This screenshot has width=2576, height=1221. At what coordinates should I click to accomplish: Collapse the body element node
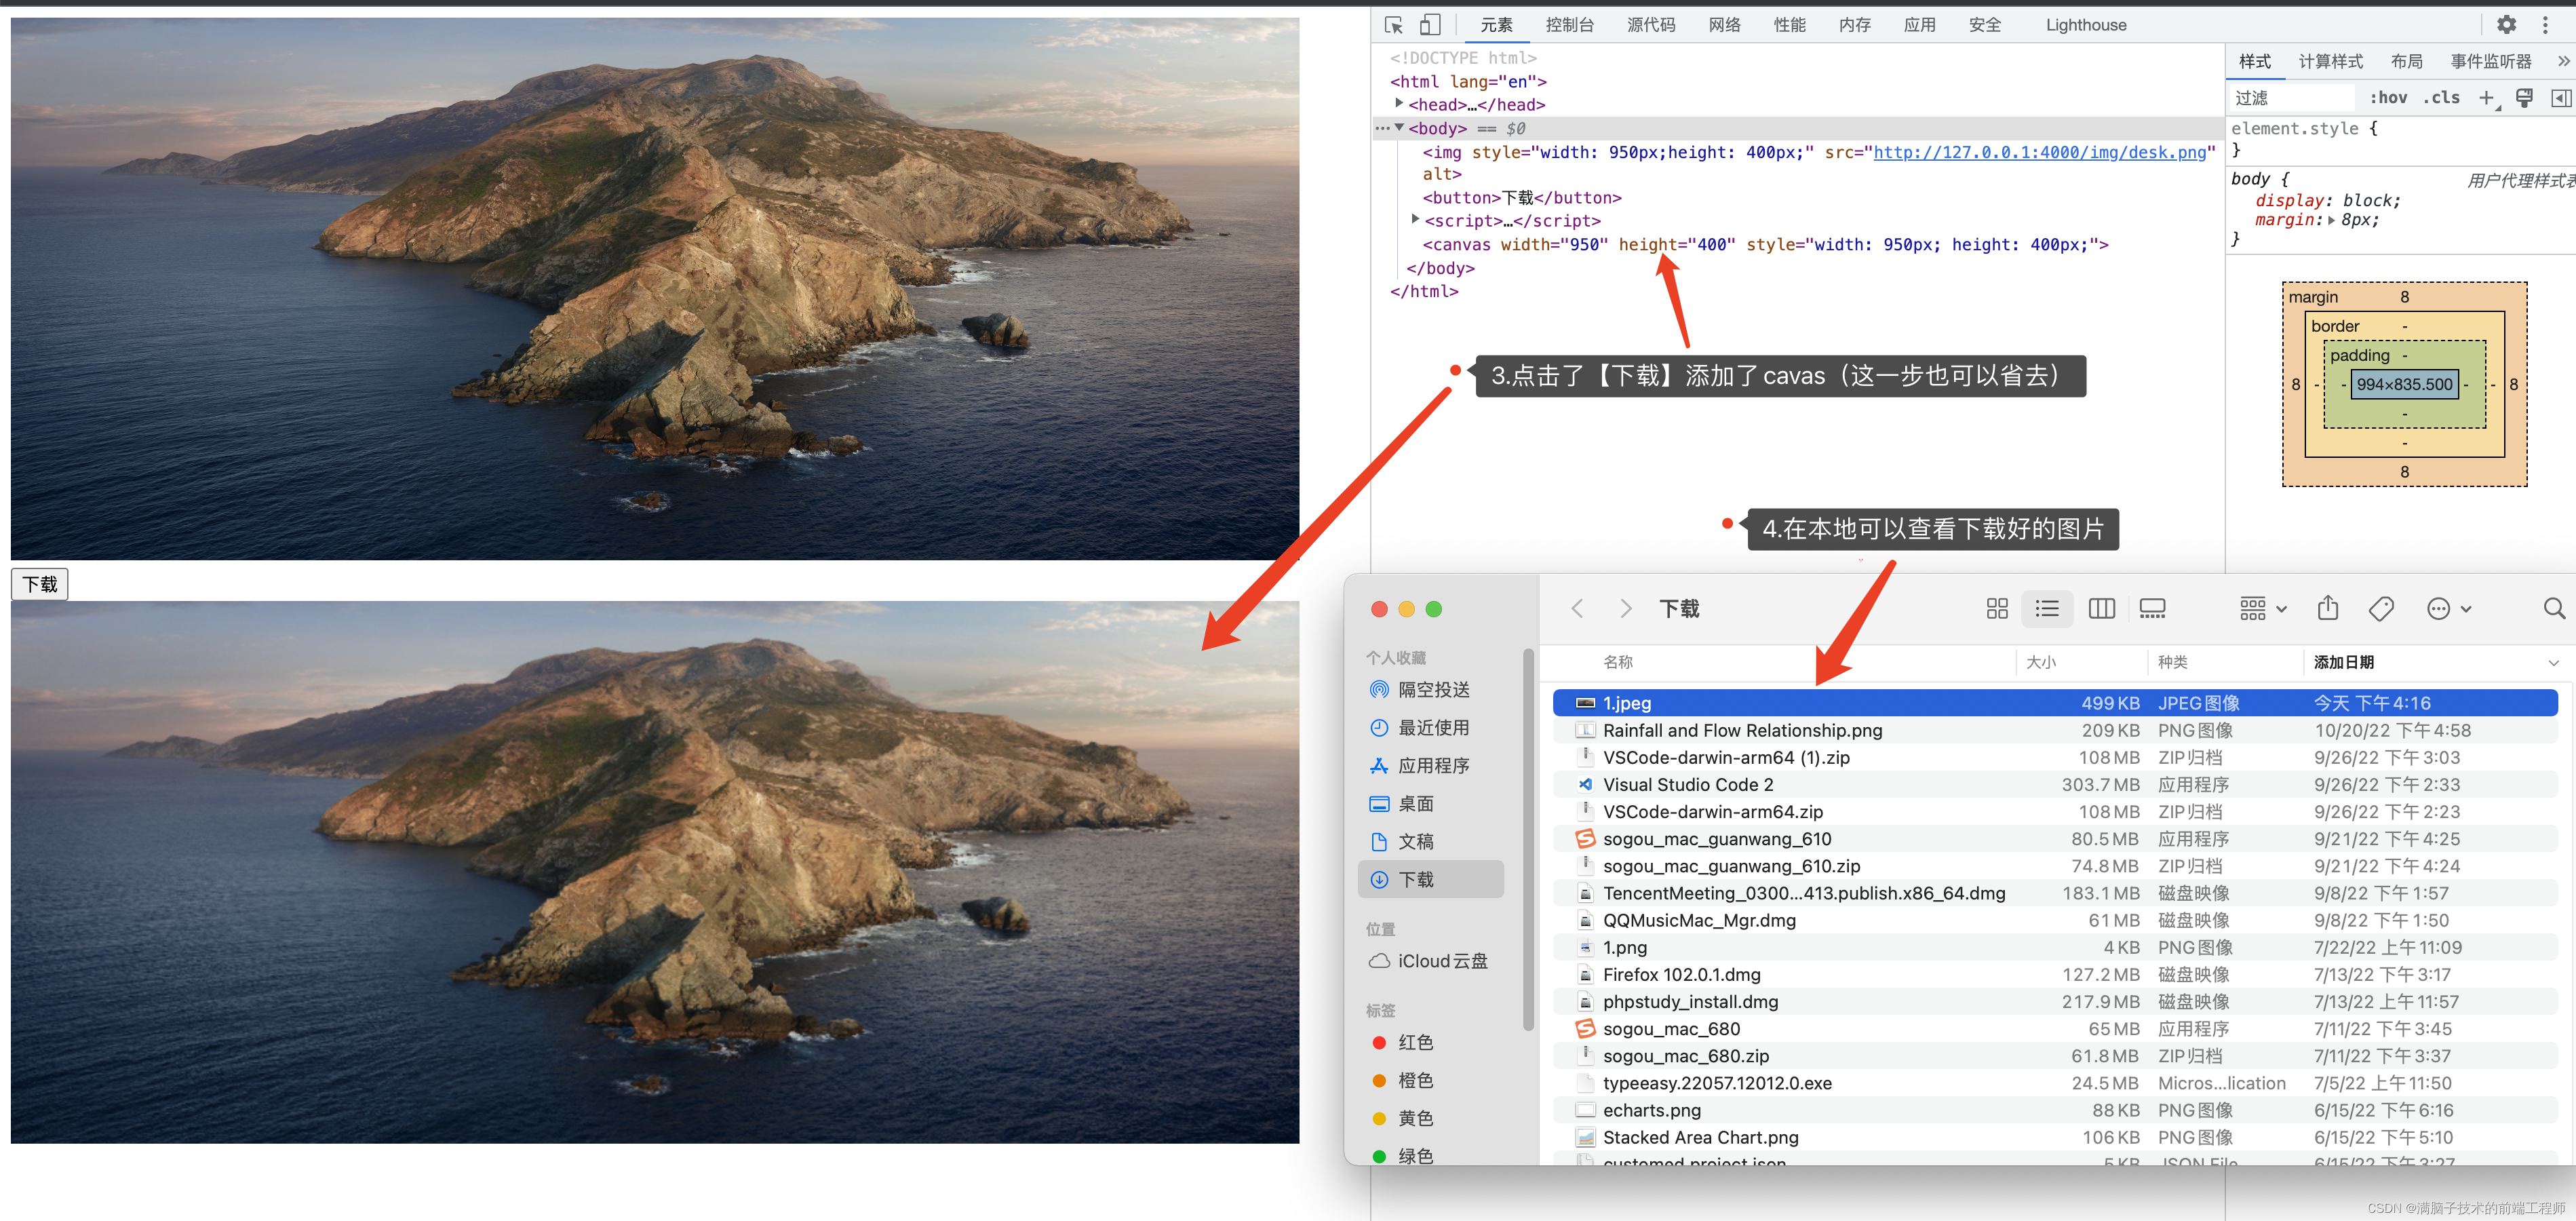pos(1399,127)
